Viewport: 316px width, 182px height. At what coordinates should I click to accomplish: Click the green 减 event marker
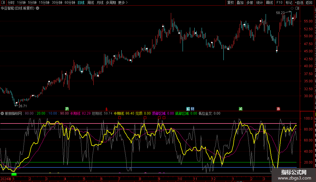click(240, 109)
